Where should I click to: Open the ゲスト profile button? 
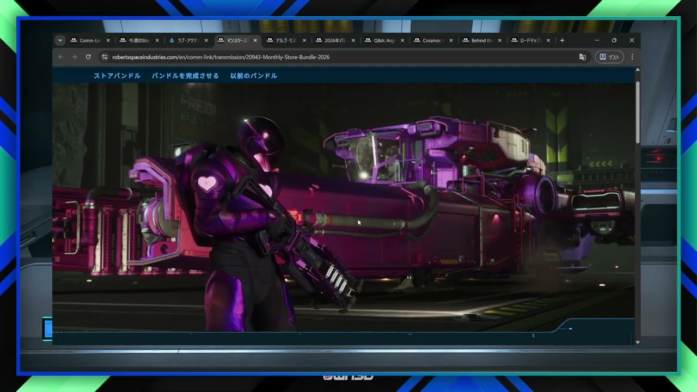[609, 57]
